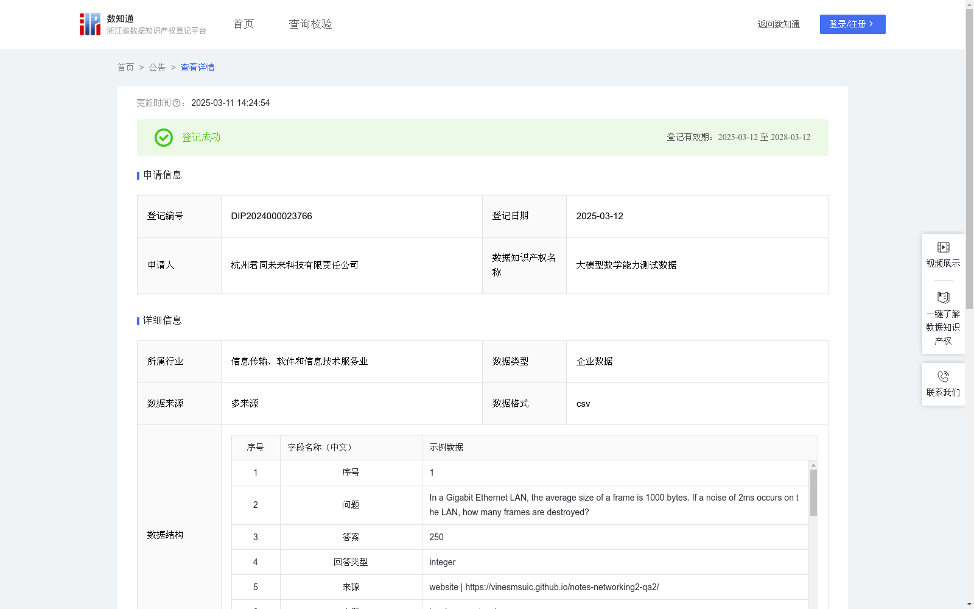
Task: Select data type value 企业数据
Action: point(594,362)
